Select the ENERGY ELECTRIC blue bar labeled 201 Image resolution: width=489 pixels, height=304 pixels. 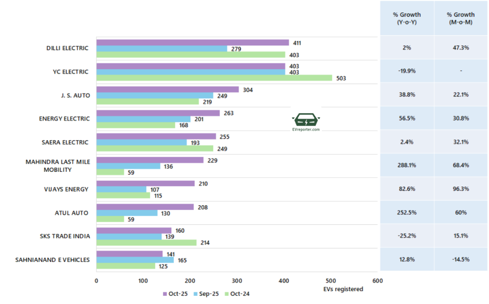[143, 119]
